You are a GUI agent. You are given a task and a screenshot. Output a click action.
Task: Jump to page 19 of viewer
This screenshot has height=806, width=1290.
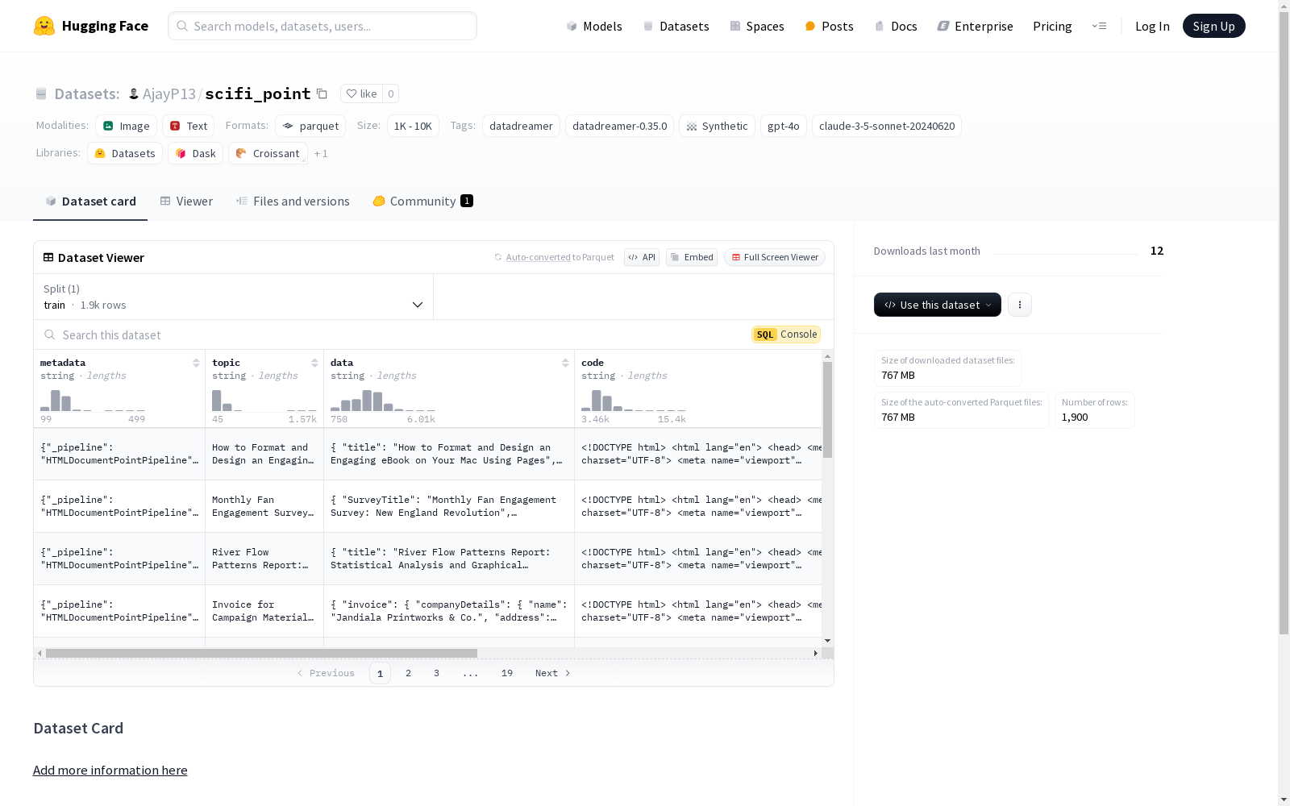click(507, 673)
